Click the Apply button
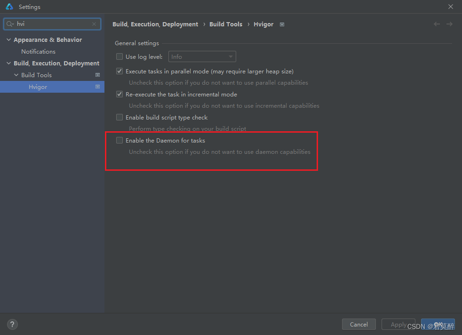Viewport: 462px width, 335px height. [398, 324]
